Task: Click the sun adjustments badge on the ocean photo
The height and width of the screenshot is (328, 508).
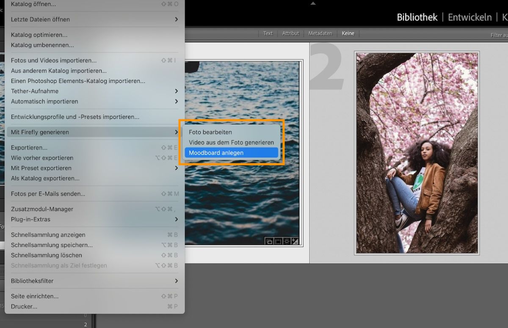Action: [287, 241]
